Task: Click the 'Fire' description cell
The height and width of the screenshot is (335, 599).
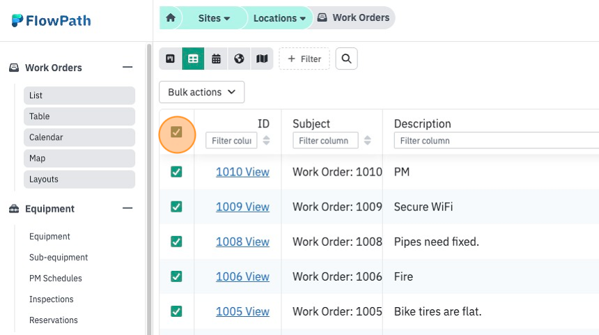Action: [403, 276]
